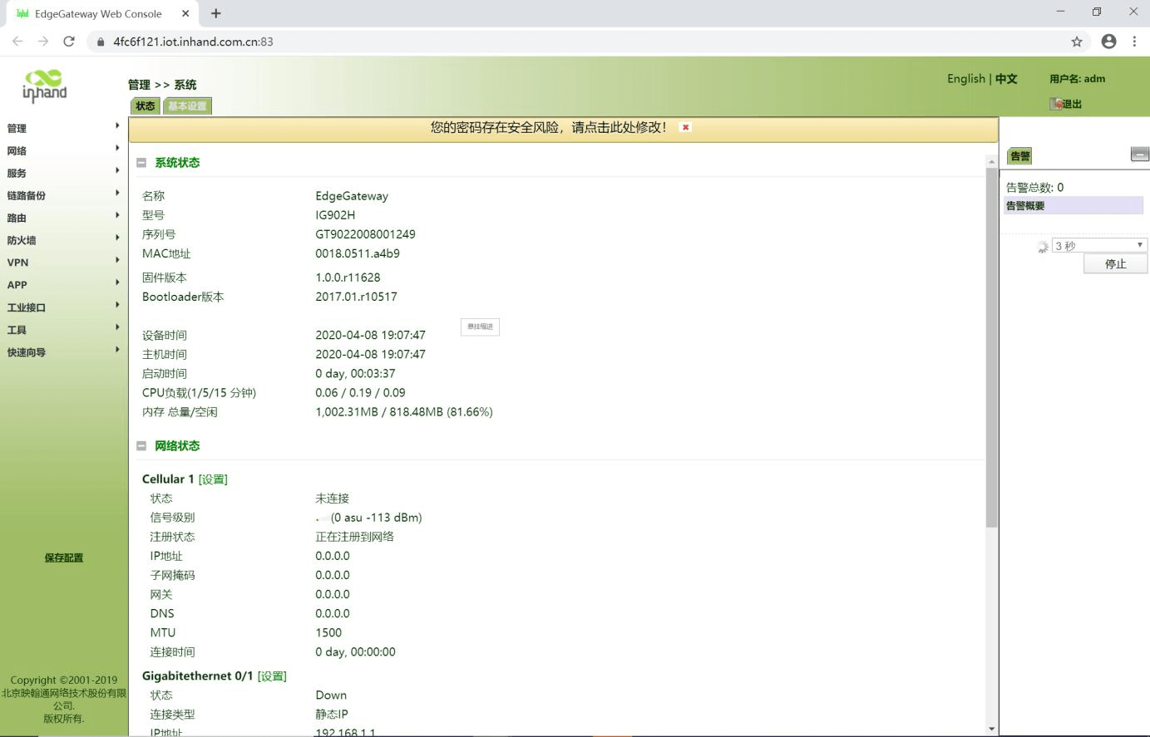
Task: Click the InHand logo
Action: [x=44, y=86]
